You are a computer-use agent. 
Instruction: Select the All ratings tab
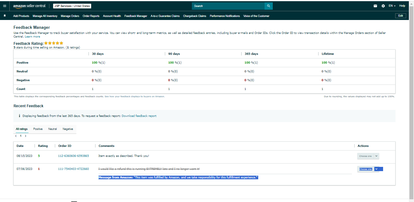coord(22,129)
